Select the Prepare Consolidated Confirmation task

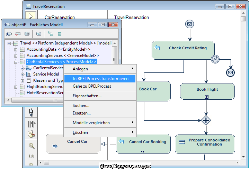click(205, 144)
